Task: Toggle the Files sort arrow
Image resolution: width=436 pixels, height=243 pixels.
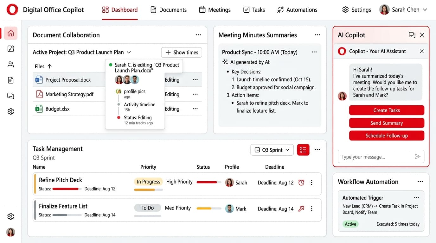Action: pyautogui.click(x=49, y=66)
